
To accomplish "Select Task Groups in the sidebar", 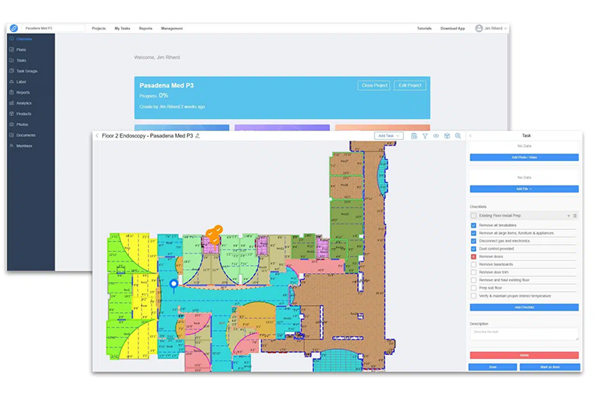I will coord(27,71).
